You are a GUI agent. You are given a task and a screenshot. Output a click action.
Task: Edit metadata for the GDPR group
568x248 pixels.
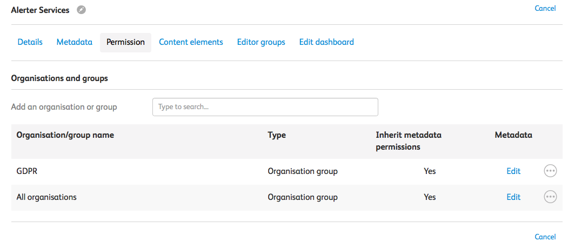click(x=513, y=171)
